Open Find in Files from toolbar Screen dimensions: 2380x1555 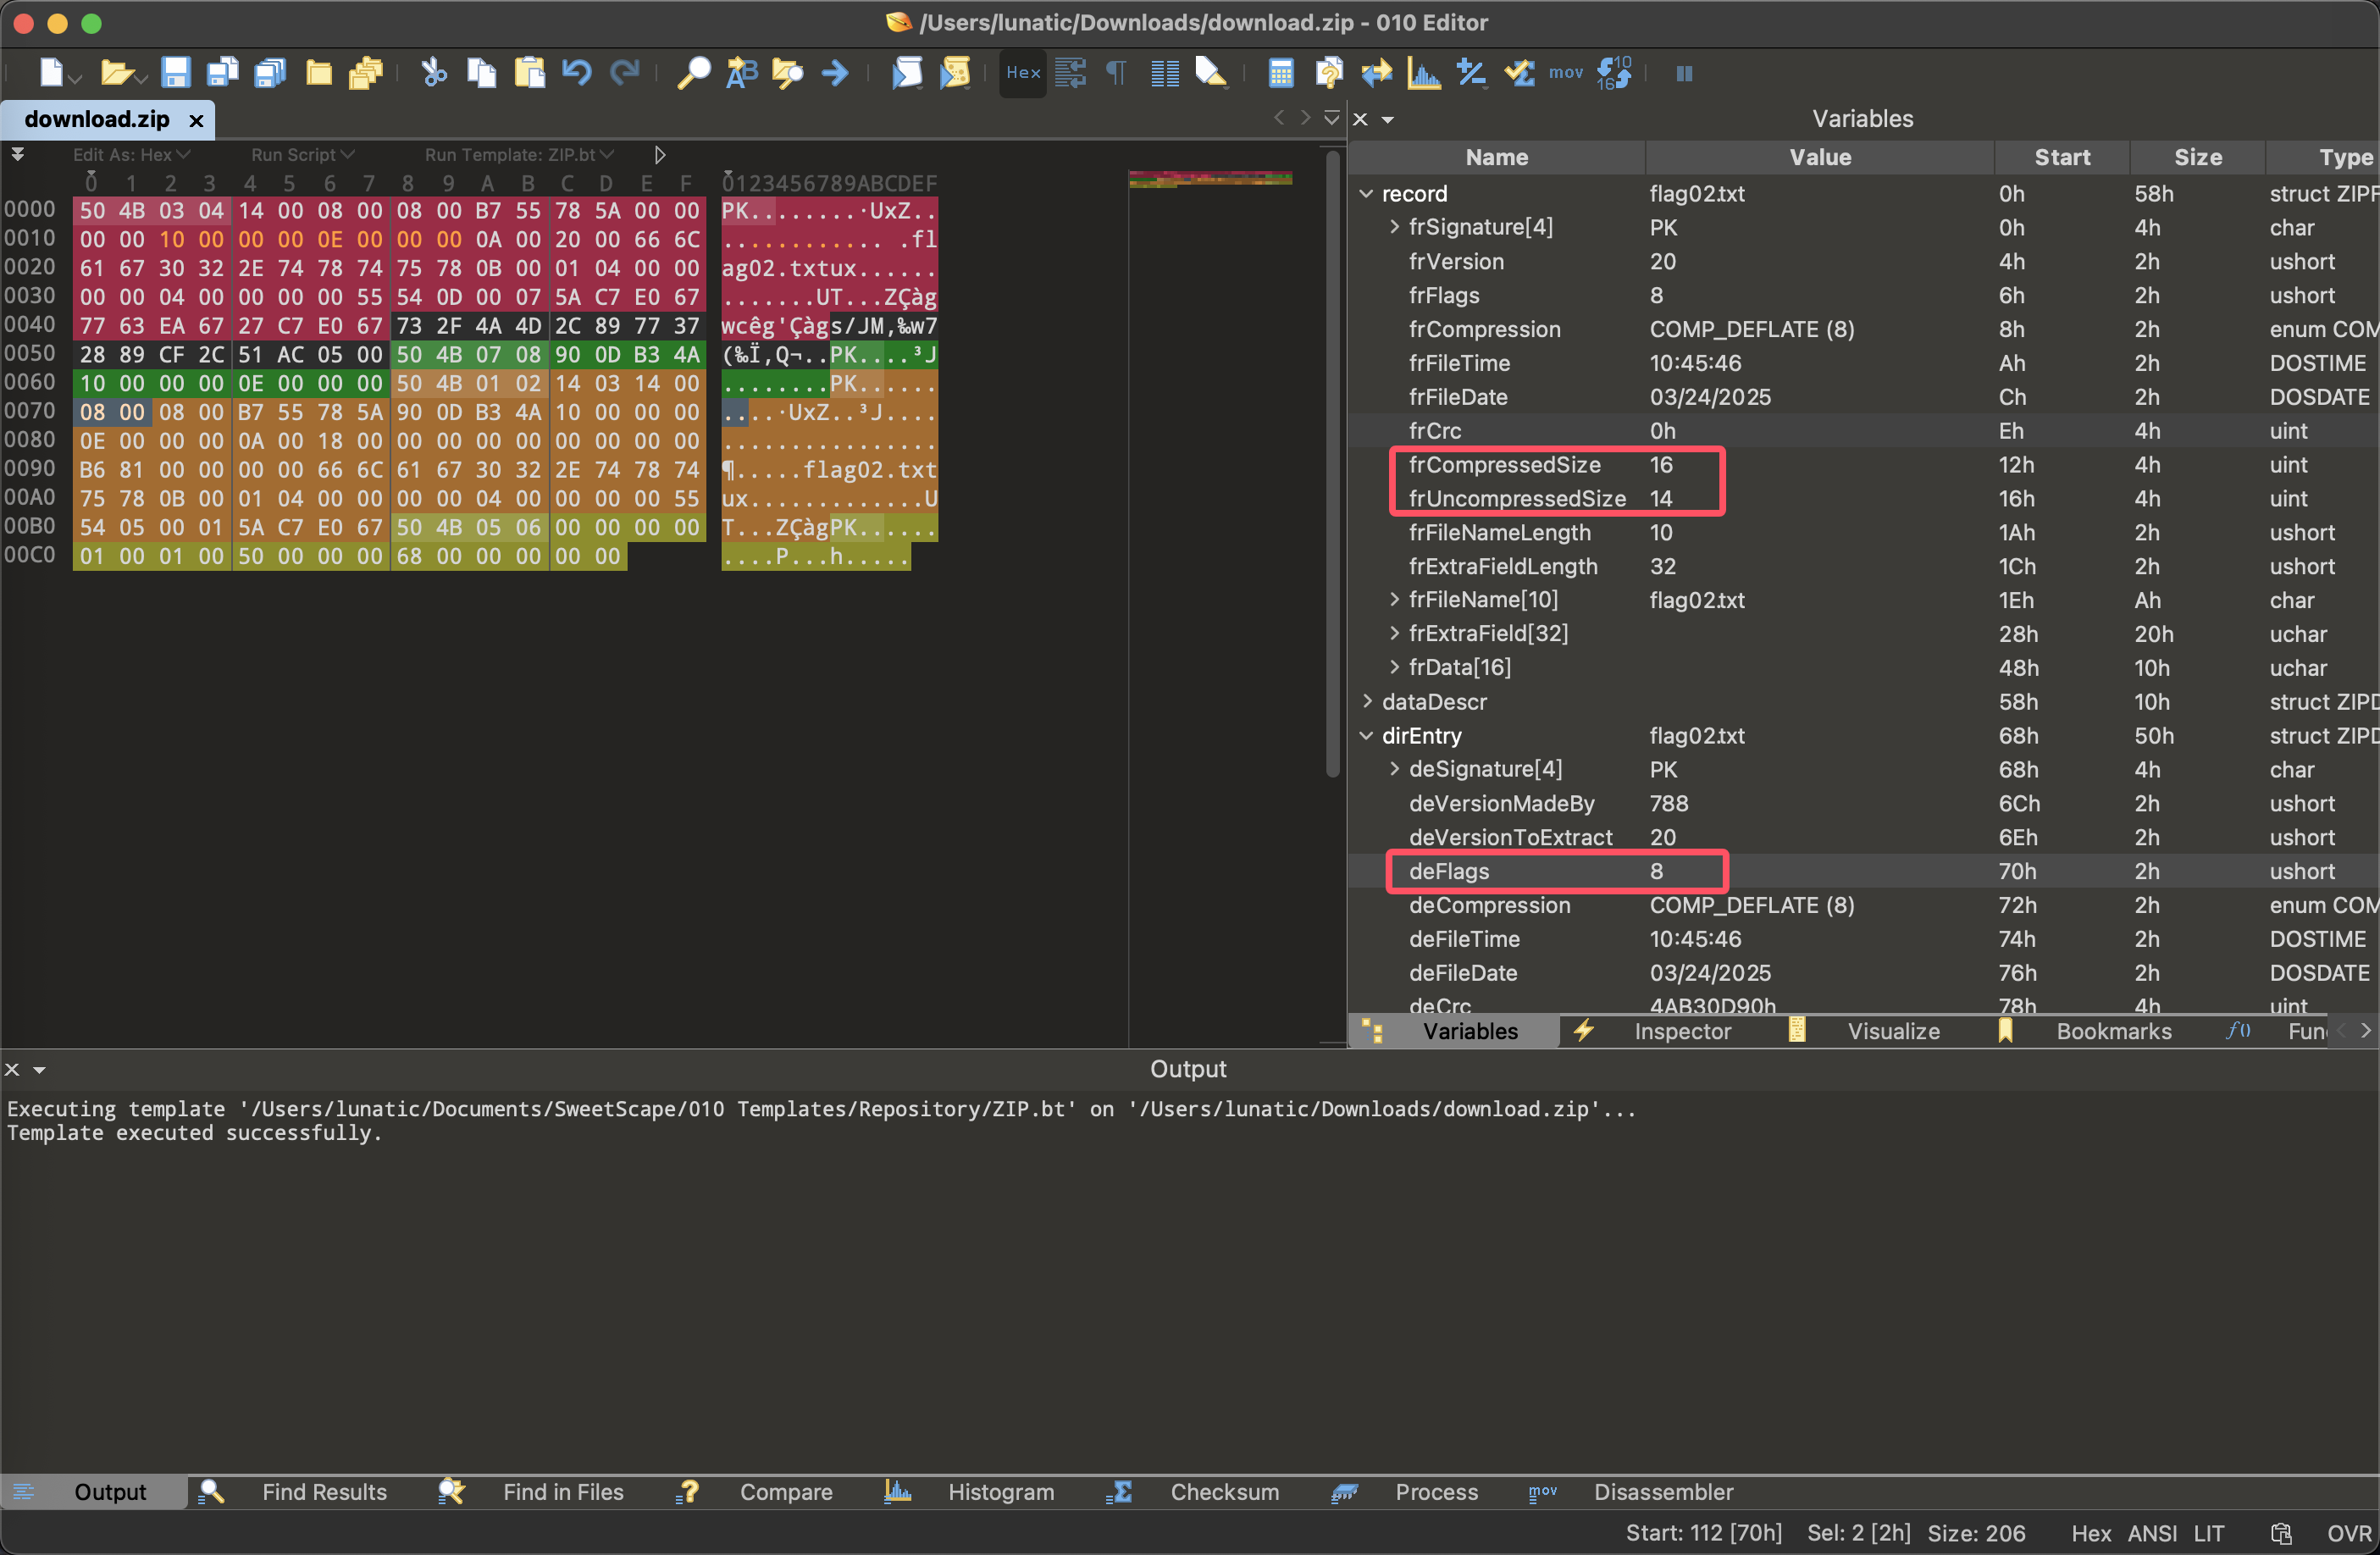point(788,73)
